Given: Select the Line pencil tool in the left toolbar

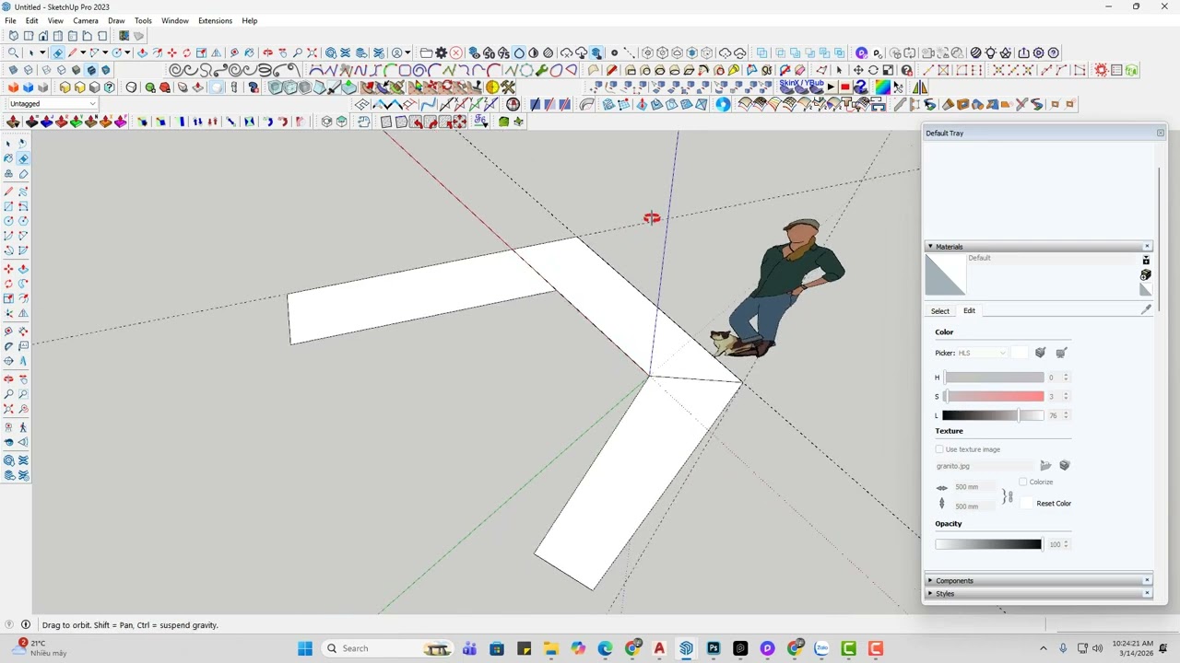Looking at the screenshot, I should click(x=8, y=191).
